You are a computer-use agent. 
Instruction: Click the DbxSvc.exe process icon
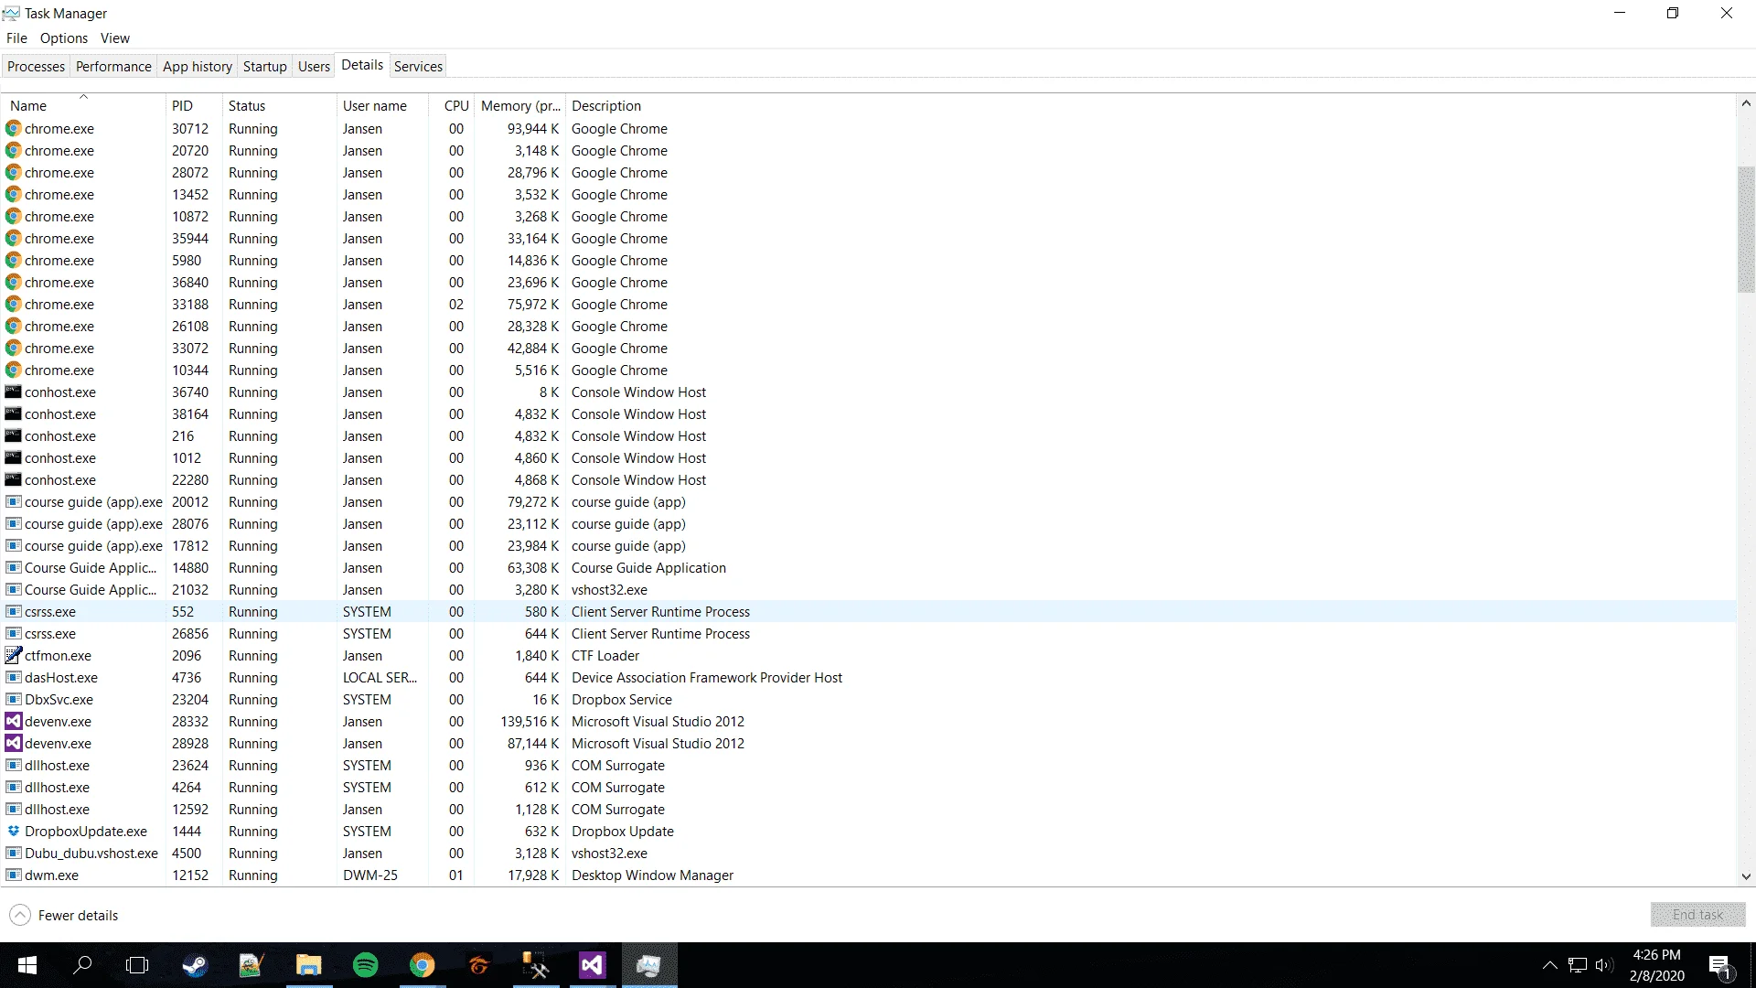14,700
